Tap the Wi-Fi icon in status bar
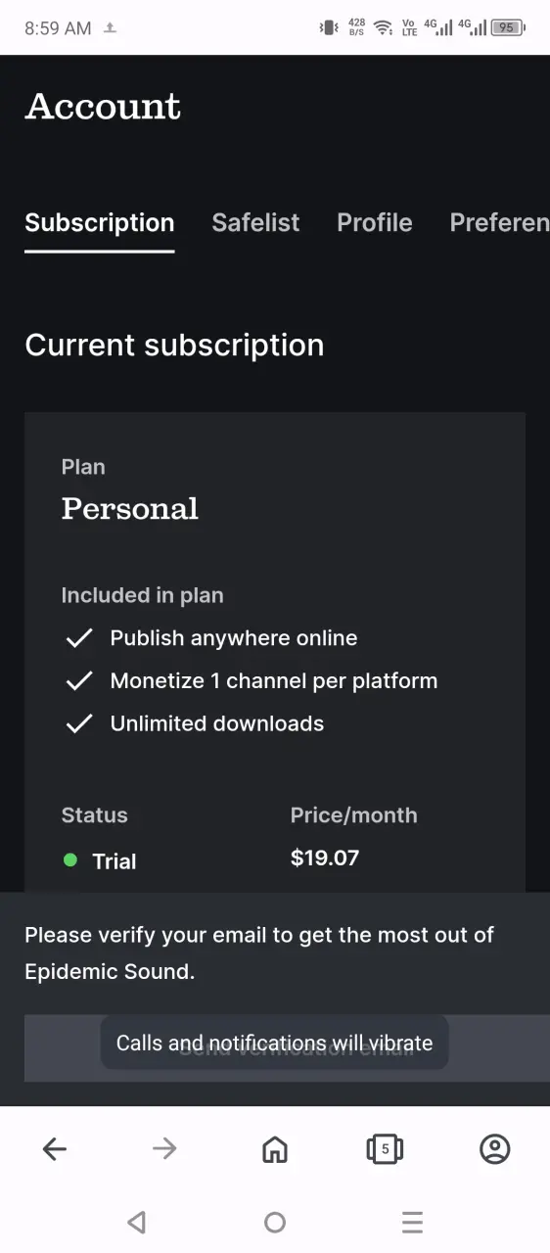Viewport: 550px width, 1253px height. pyautogui.click(x=383, y=27)
